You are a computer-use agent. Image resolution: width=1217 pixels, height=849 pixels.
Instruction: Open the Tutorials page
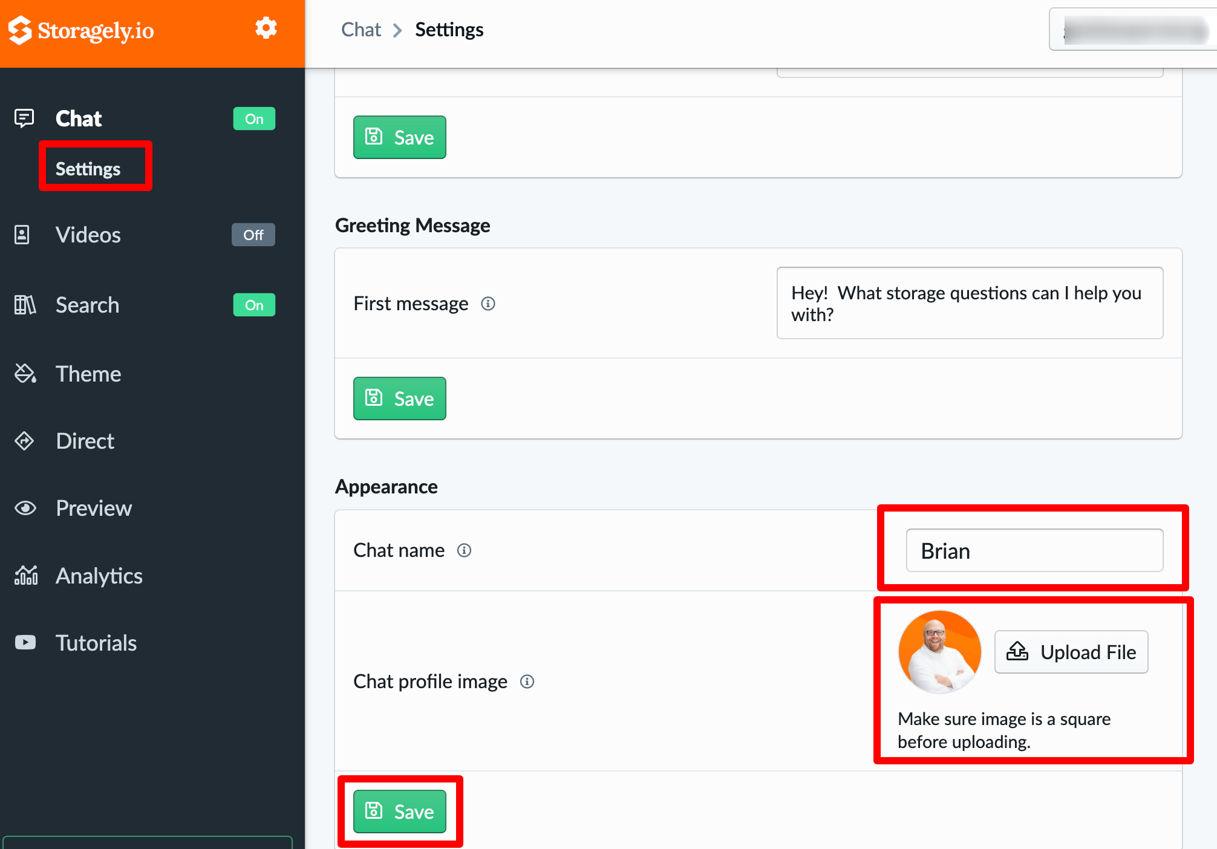pos(96,643)
